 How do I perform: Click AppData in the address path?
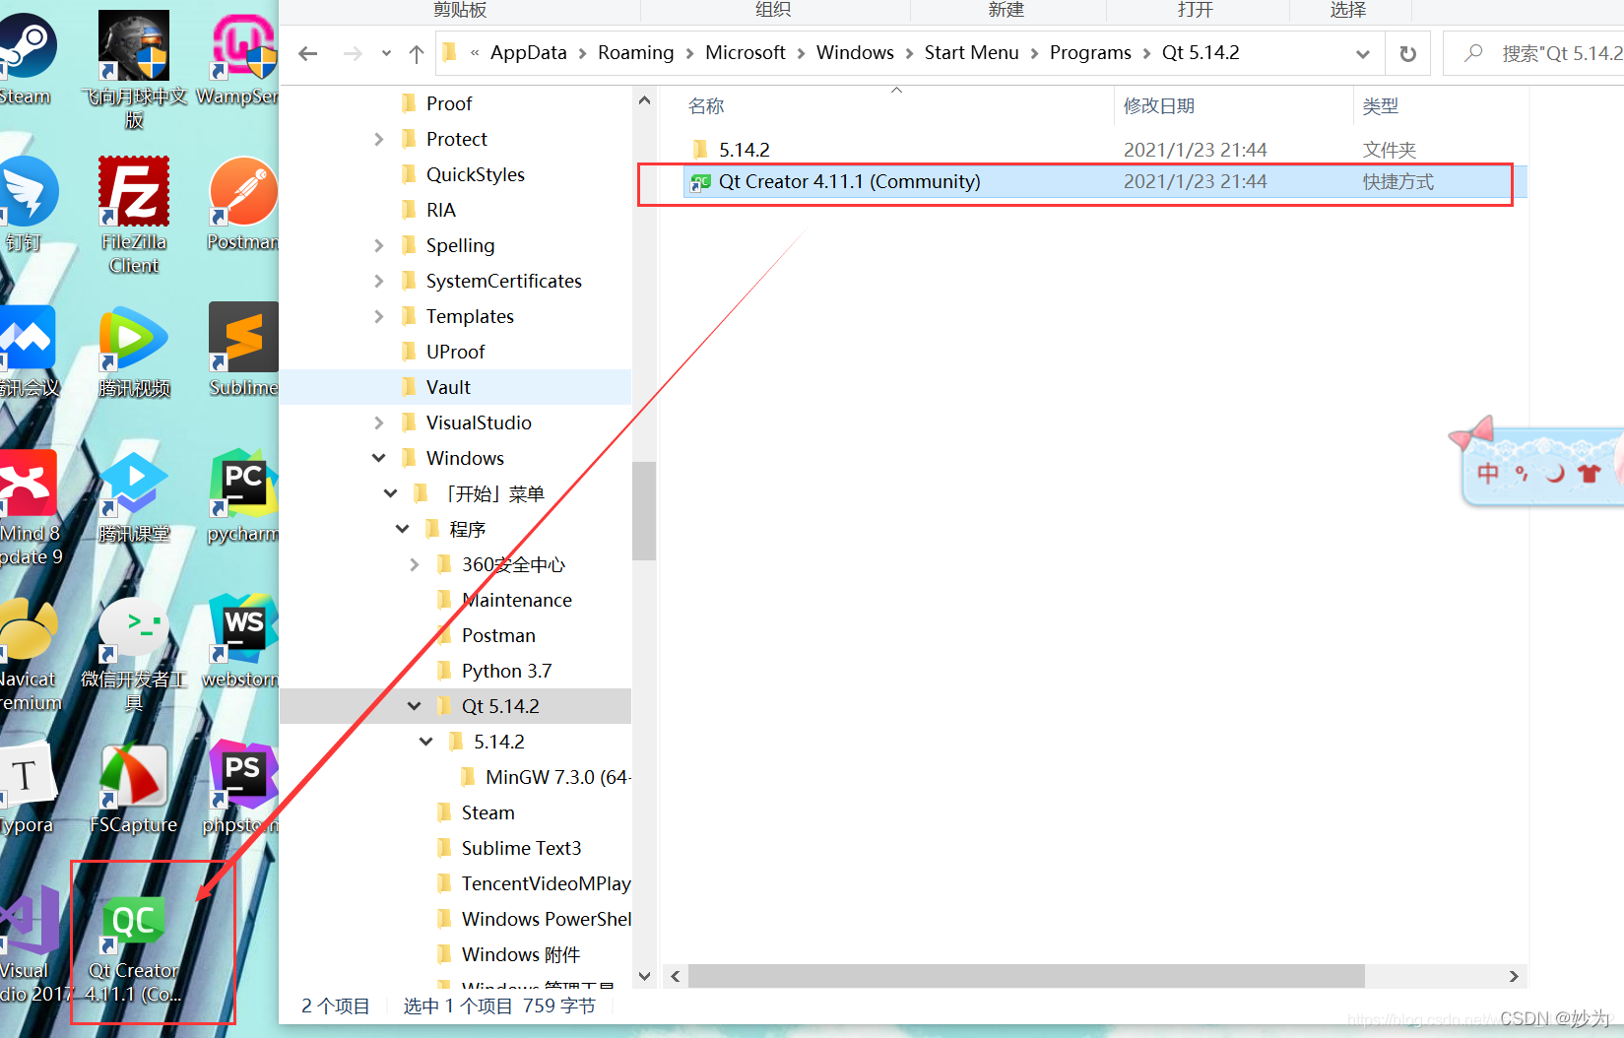(529, 53)
